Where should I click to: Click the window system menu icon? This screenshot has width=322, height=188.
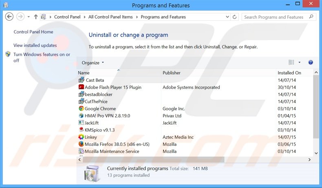click(x=6, y=5)
